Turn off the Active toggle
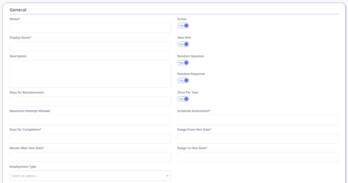This screenshot has width=348, height=183. [x=183, y=26]
